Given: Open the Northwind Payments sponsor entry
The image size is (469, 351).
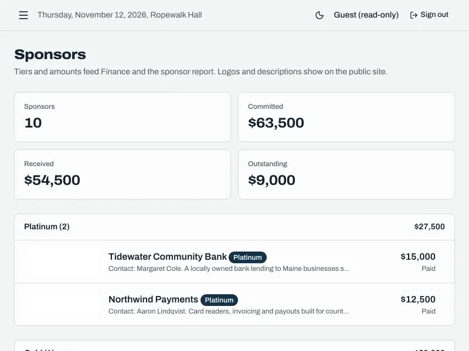Looking at the screenshot, I should click(x=235, y=304).
